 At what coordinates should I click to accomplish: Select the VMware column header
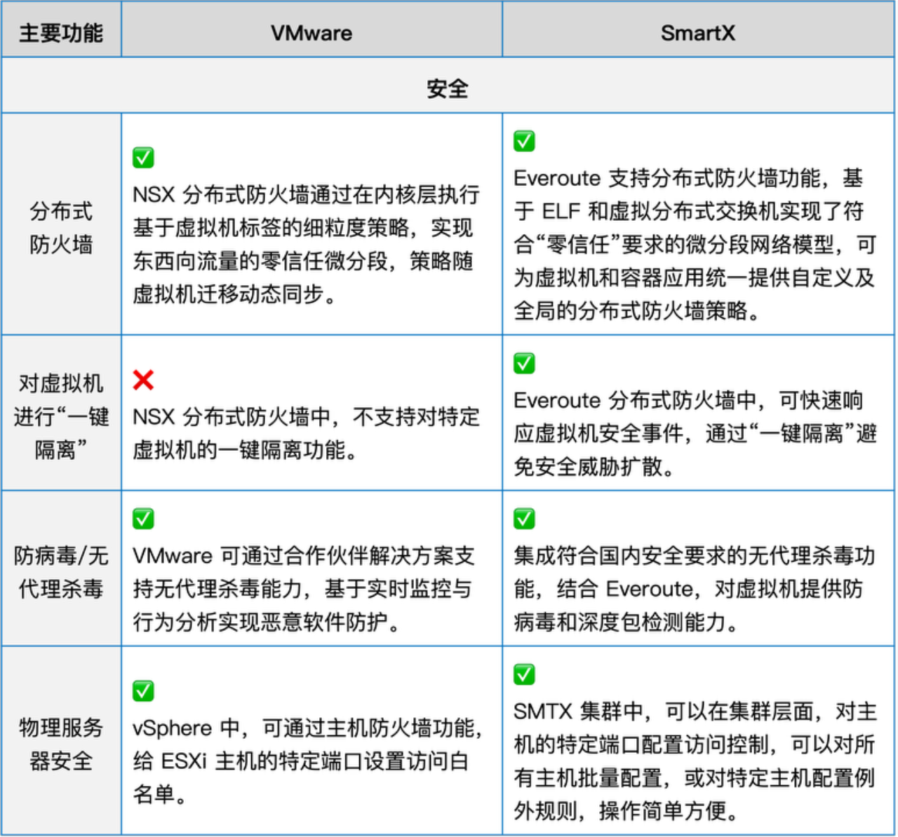click(311, 33)
